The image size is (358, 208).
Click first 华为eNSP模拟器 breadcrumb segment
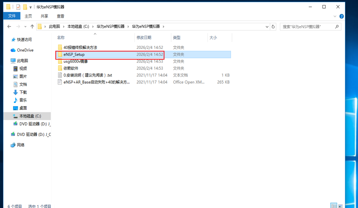pyautogui.click(x=110, y=26)
